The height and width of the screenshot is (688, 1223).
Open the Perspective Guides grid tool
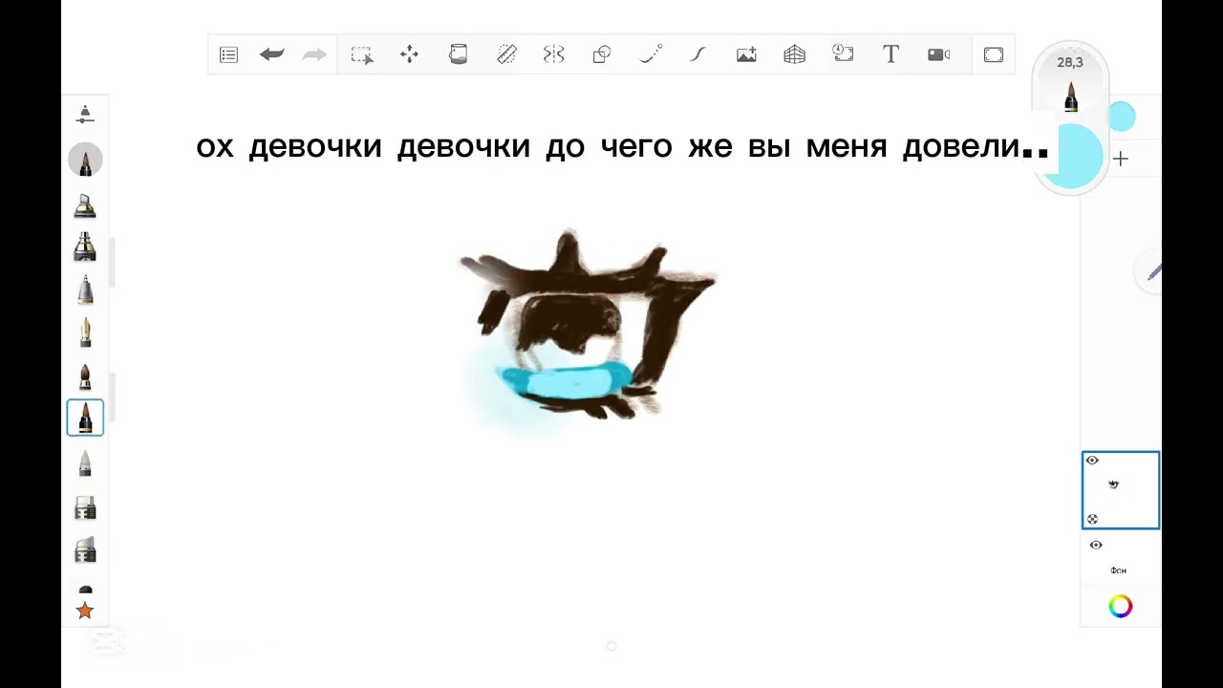tap(795, 54)
